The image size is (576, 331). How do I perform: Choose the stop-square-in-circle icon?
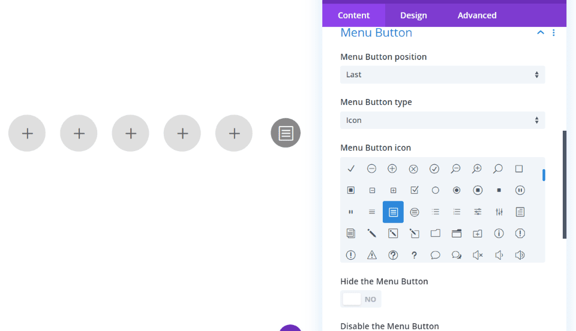tap(478, 190)
